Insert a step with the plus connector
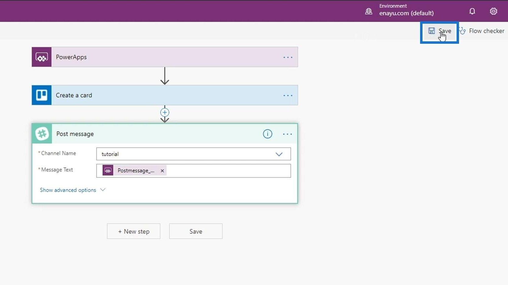 pos(165,112)
